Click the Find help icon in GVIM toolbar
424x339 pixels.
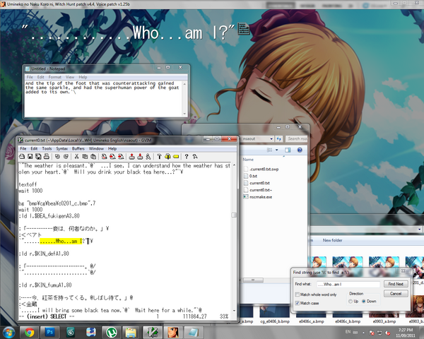click(195, 156)
